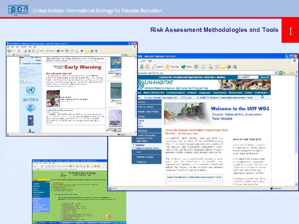Select Events navigation tab
This screenshot has width=299, height=224.
point(248,93)
